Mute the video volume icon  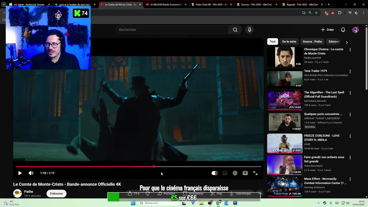[x=31, y=173]
